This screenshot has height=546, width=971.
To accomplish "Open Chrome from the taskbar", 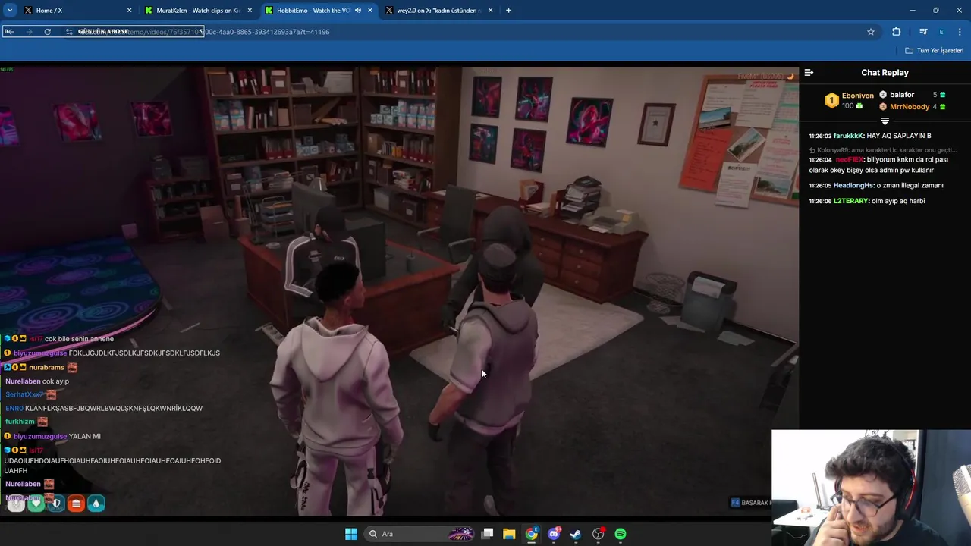I will [532, 534].
